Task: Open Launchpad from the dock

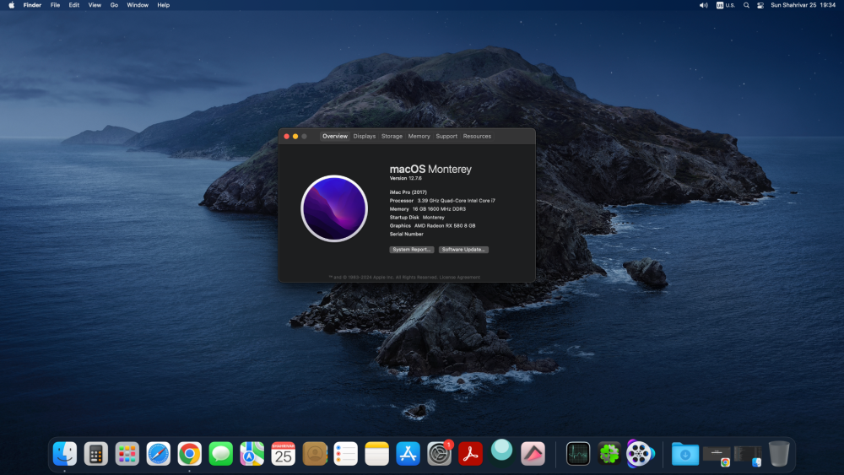Action: click(127, 453)
